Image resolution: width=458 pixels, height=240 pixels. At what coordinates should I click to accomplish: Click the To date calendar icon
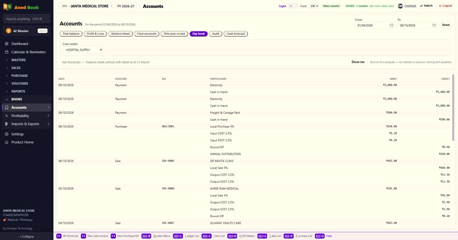(434, 25)
